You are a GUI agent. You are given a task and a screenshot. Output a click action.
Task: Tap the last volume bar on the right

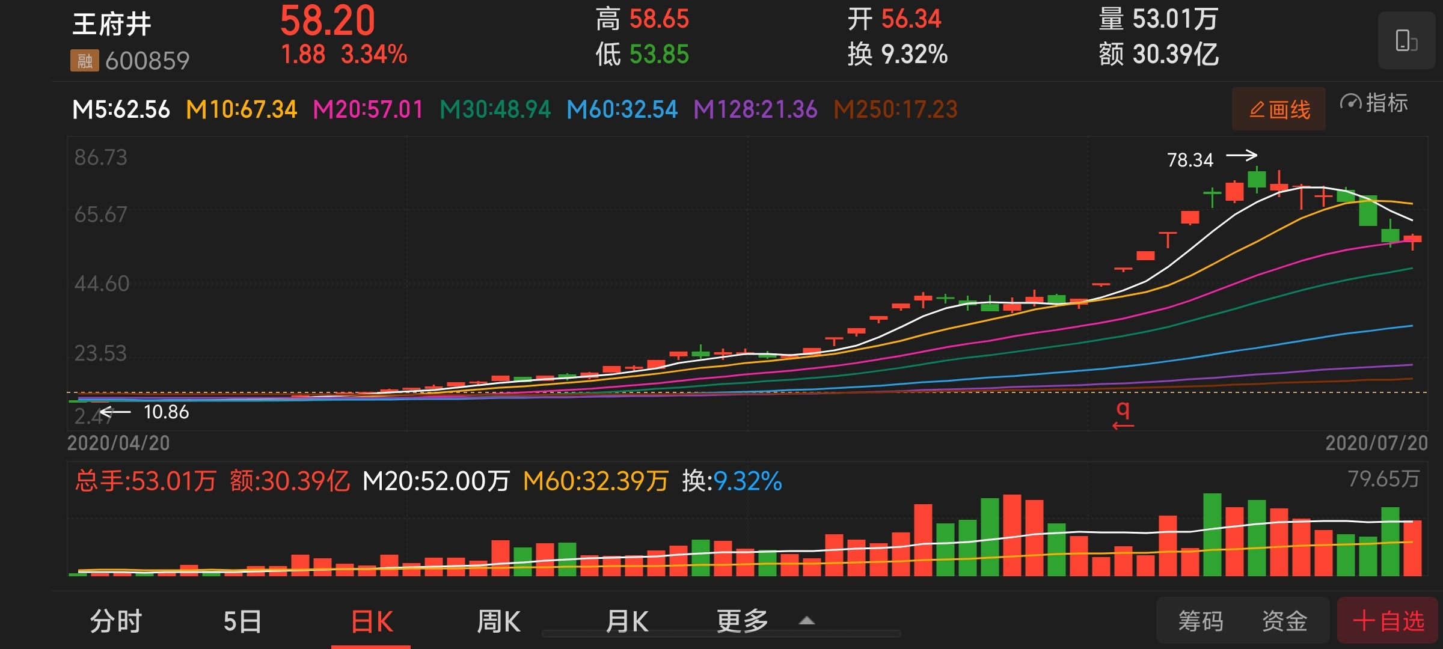click(1412, 548)
